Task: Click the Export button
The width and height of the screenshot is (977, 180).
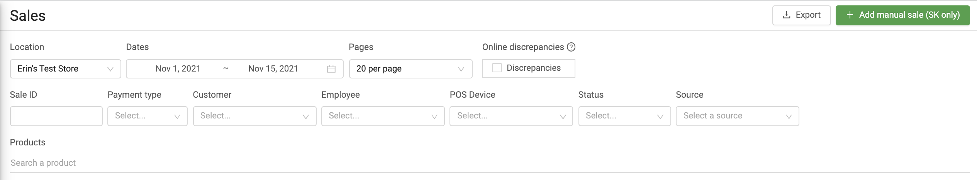Action: click(x=801, y=15)
